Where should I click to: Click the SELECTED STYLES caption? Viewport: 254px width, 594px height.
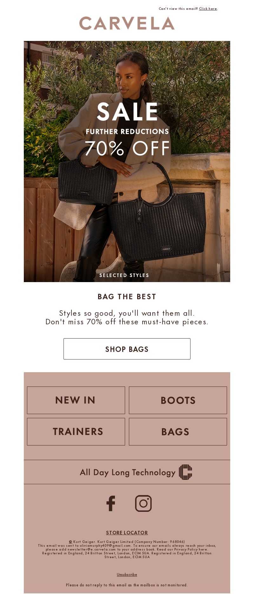pos(124,275)
